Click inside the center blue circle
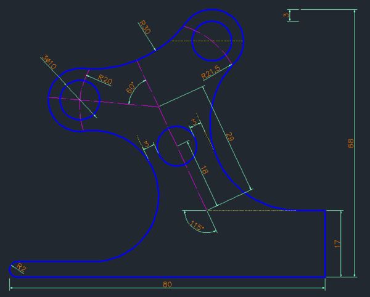The height and width of the screenshot is (297, 370). pos(176,147)
